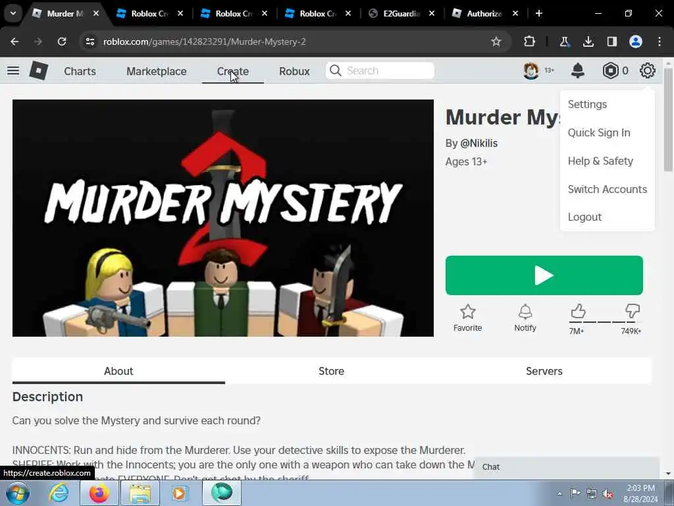Open Help & Safety menu entry
Screen dimensions: 674x506
(x=600, y=161)
